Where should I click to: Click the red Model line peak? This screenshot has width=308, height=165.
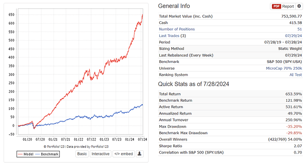click(142, 15)
